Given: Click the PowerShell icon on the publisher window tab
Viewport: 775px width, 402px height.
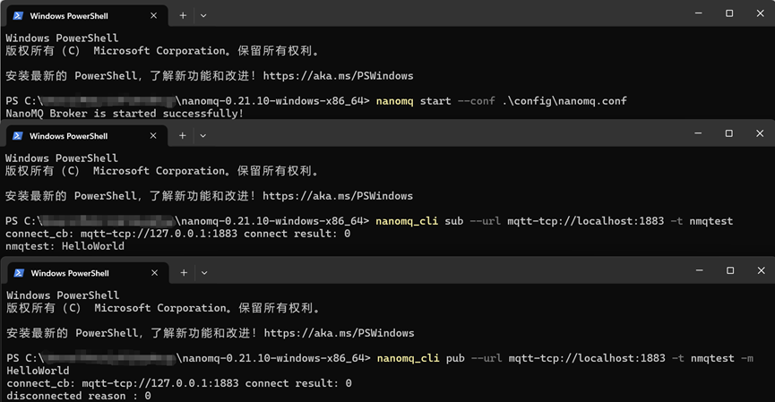Looking at the screenshot, I should pyautogui.click(x=17, y=273).
